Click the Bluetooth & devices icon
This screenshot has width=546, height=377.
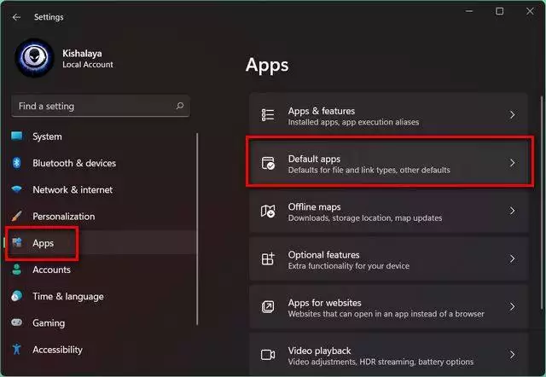pos(17,163)
